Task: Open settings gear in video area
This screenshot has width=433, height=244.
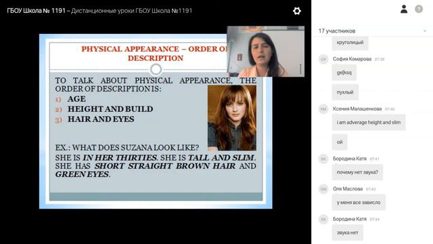Action: click(x=297, y=11)
